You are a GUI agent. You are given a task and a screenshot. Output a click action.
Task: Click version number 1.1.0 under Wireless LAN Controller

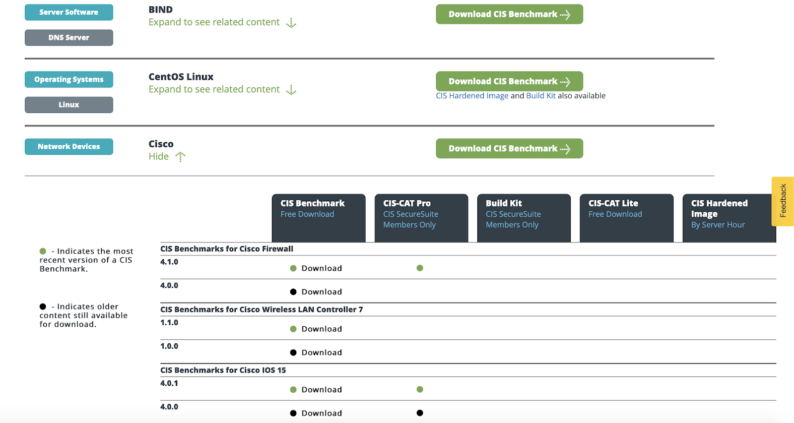[x=169, y=322]
